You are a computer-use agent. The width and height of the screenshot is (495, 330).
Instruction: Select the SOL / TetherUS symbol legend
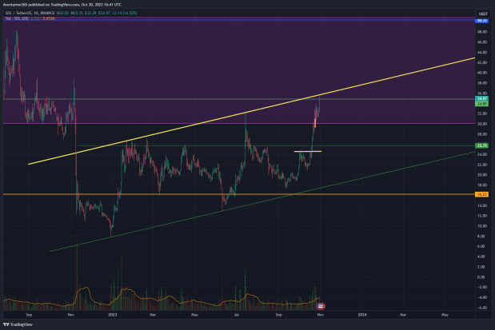pos(30,13)
